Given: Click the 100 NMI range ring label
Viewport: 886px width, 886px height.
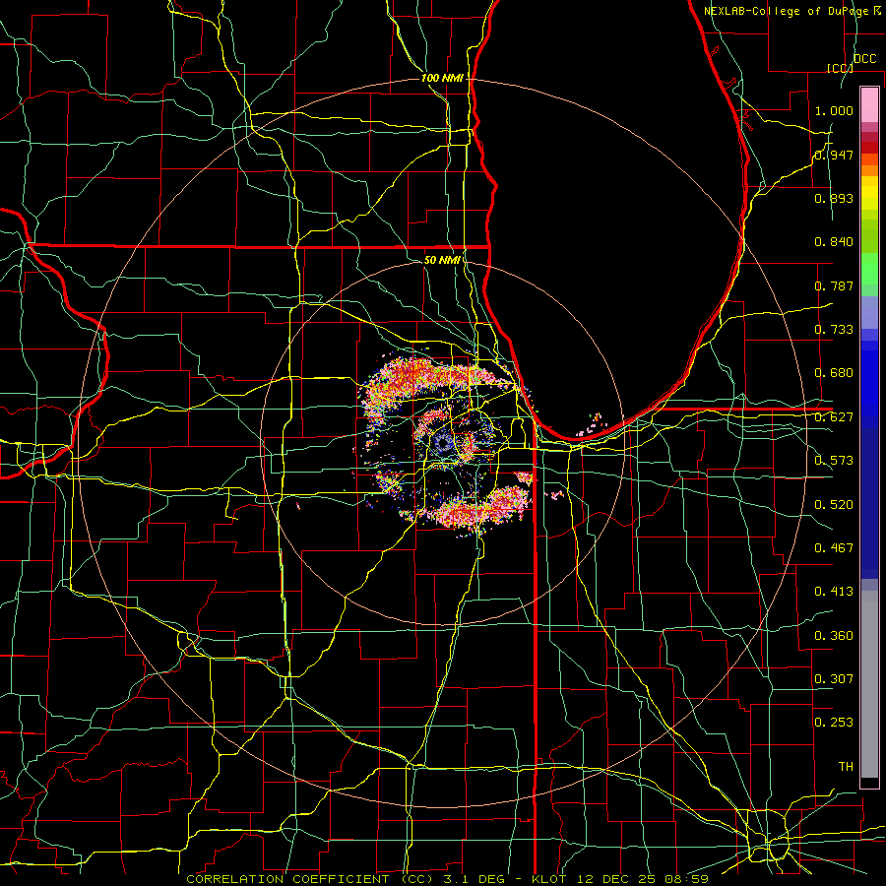Looking at the screenshot, I should tap(442, 78).
